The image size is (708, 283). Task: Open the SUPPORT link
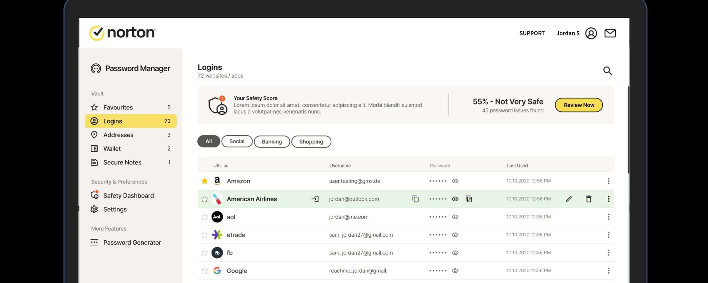point(532,33)
